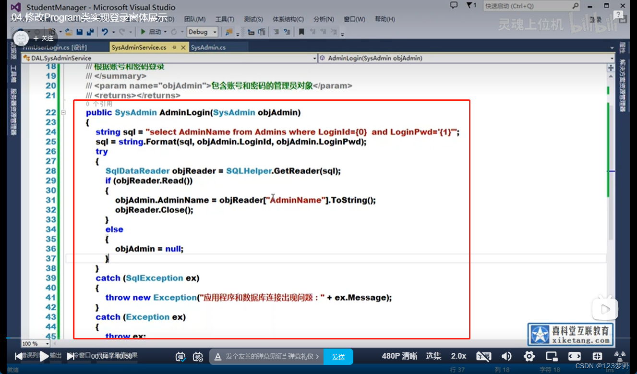Click the uploader avatar icon
The height and width of the screenshot is (374, 637).
point(21,38)
